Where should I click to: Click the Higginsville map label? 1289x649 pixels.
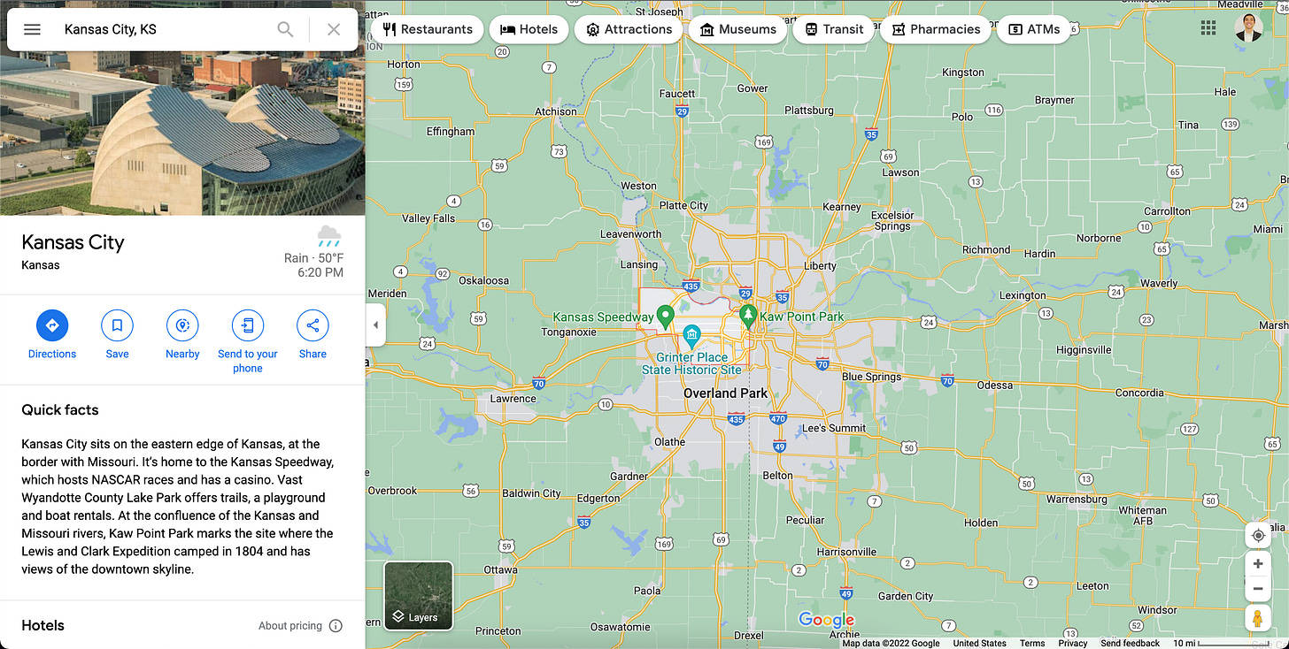pyautogui.click(x=1084, y=350)
